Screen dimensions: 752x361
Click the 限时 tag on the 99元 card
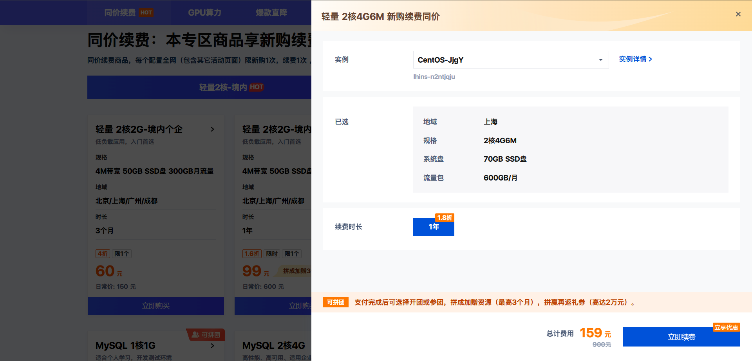272,254
